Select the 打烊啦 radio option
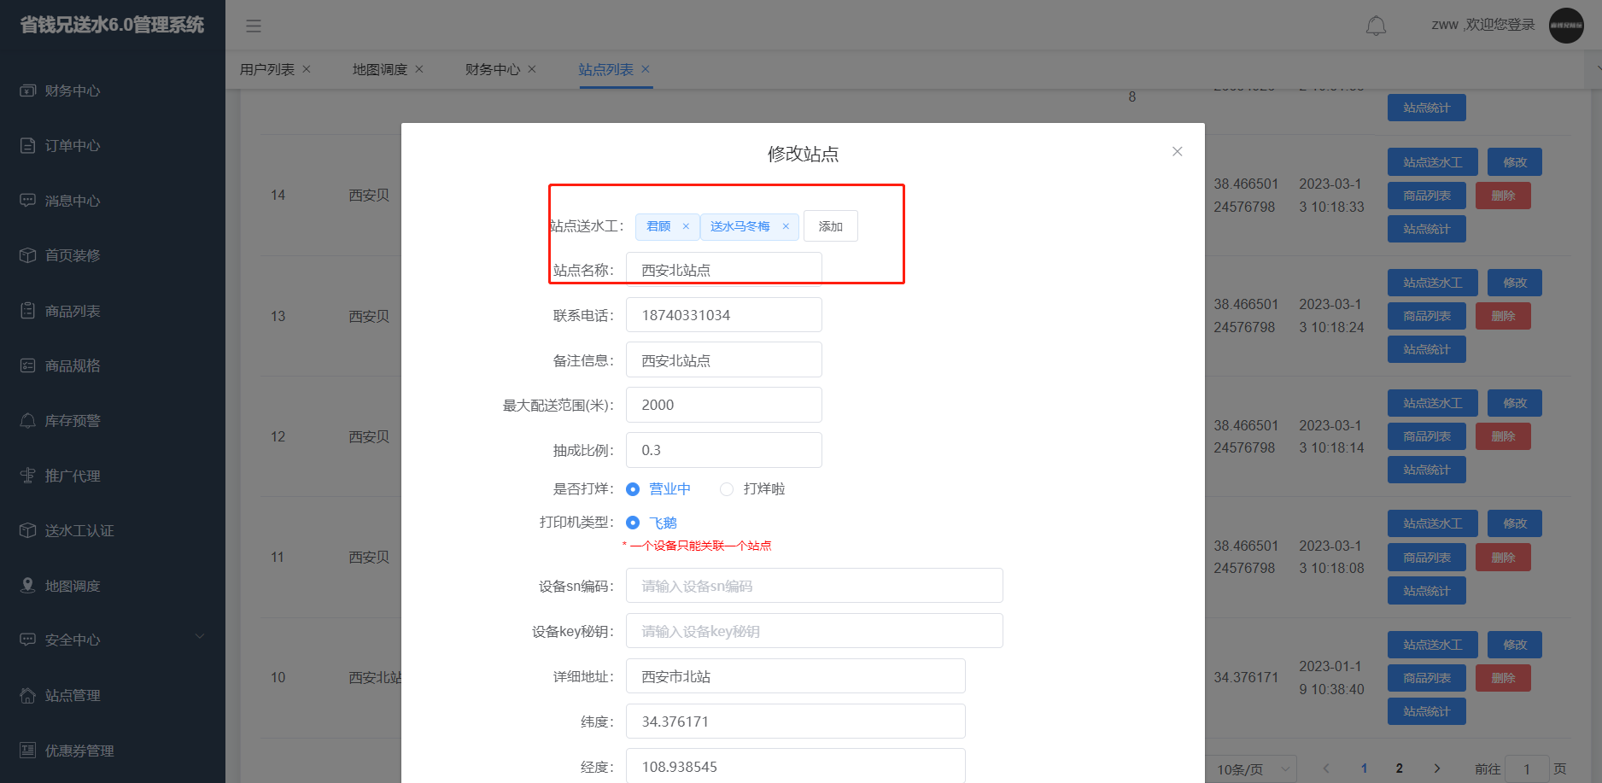Image resolution: width=1602 pixels, height=783 pixels. click(727, 489)
